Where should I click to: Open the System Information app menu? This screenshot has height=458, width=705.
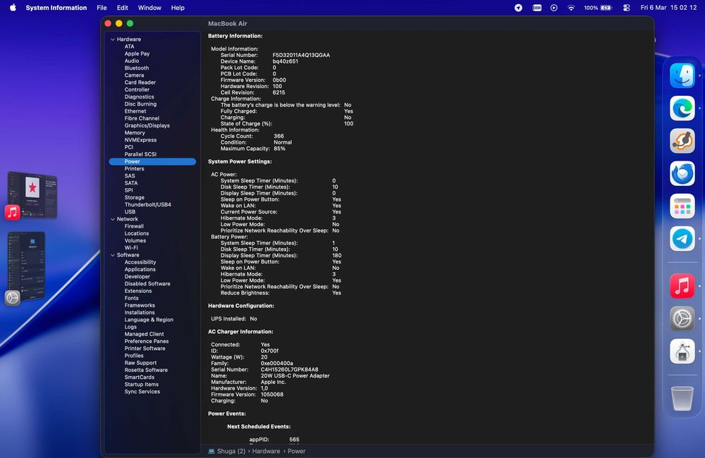tap(56, 8)
